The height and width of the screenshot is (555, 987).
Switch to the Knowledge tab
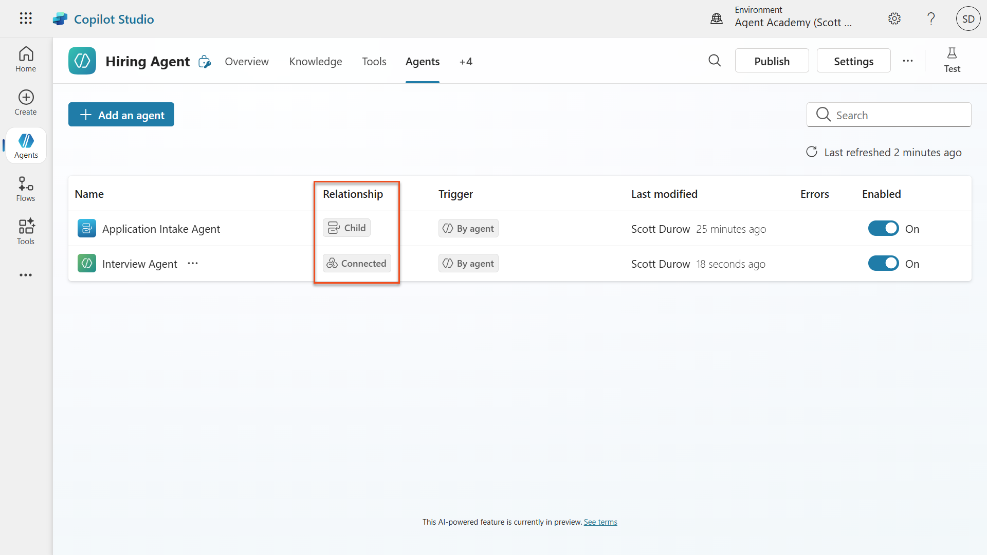tap(316, 62)
